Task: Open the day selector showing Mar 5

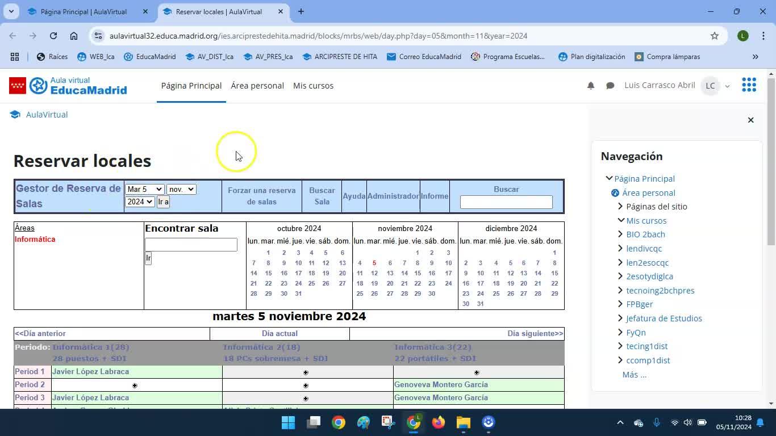Action: click(144, 189)
